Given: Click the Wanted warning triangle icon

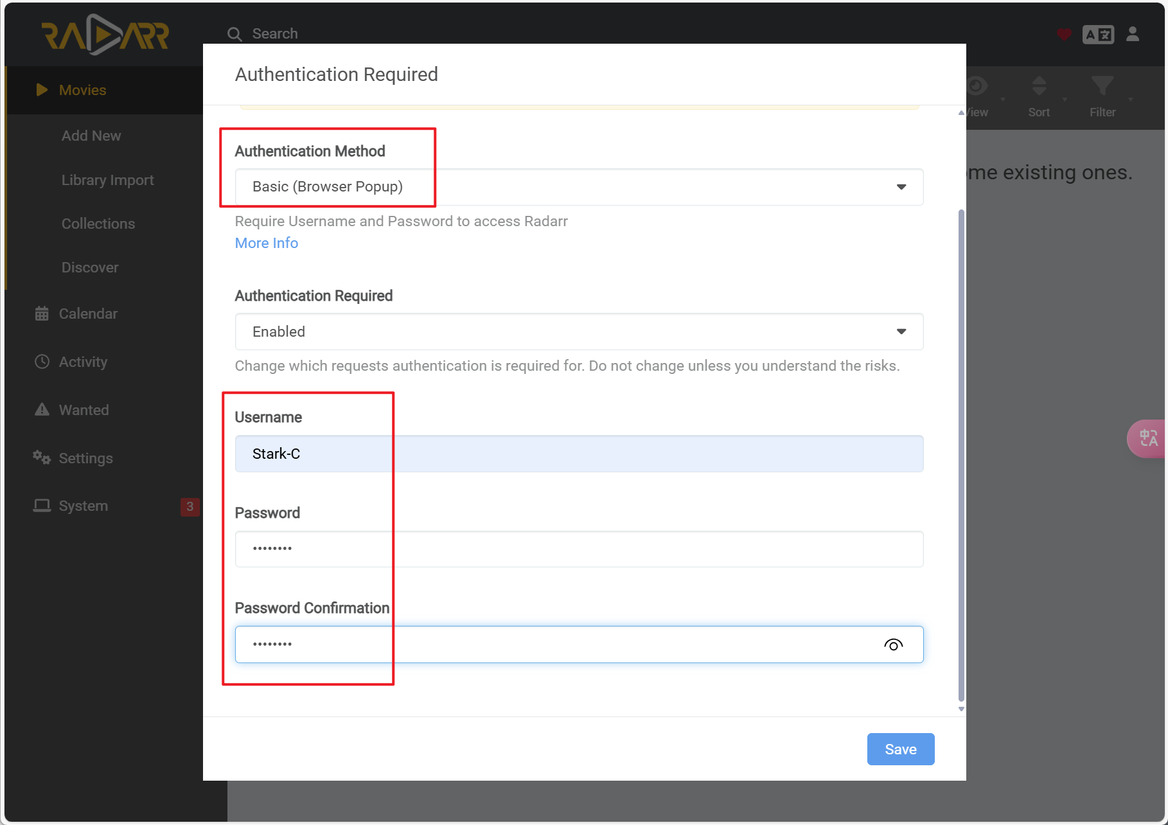Looking at the screenshot, I should click(x=42, y=409).
